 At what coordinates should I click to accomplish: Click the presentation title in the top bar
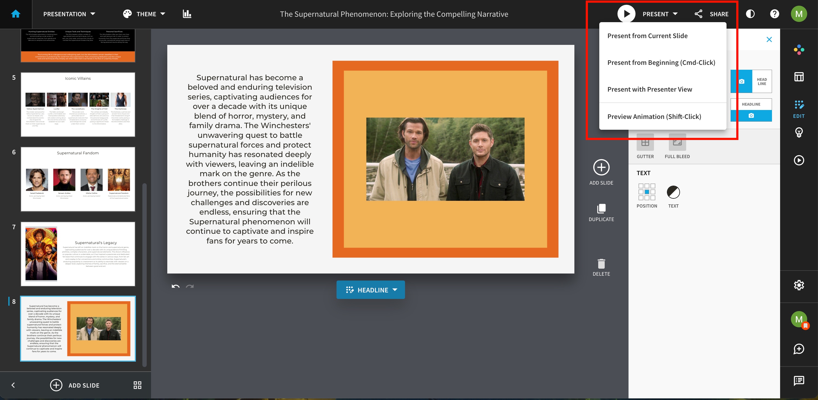pos(394,14)
